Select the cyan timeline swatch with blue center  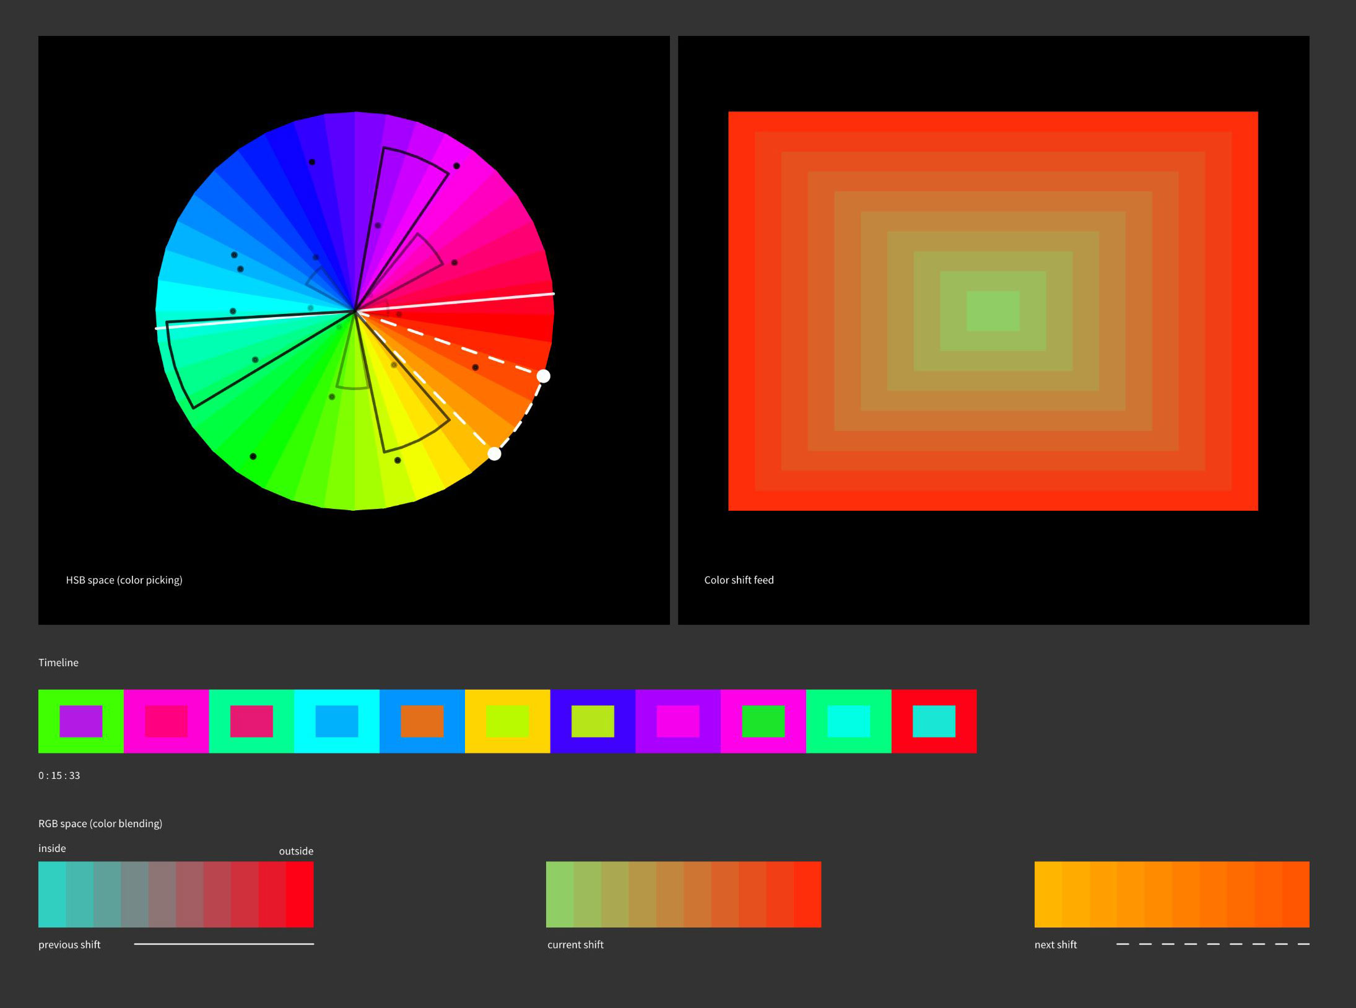point(336,721)
